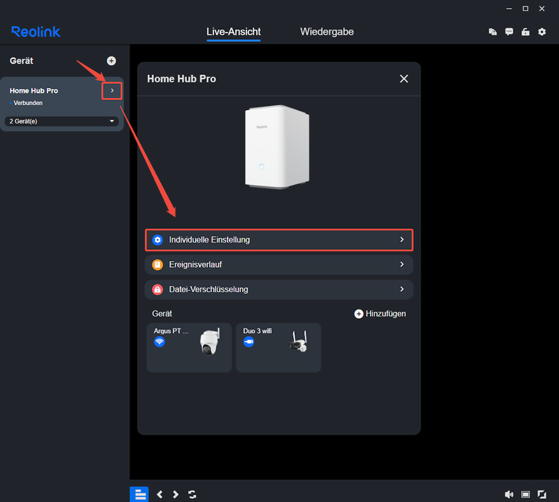Maximize the Reolink window
559x502 pixels.
(525, 9)
